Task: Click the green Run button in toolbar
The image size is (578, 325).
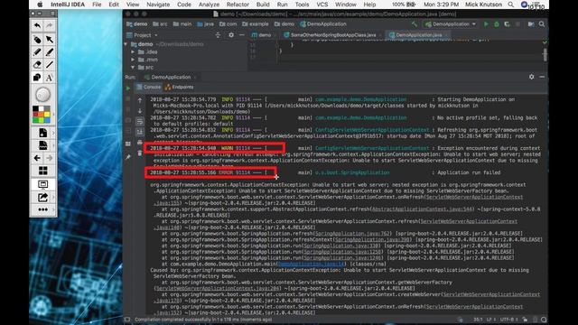Action: (x=486, y=24)
